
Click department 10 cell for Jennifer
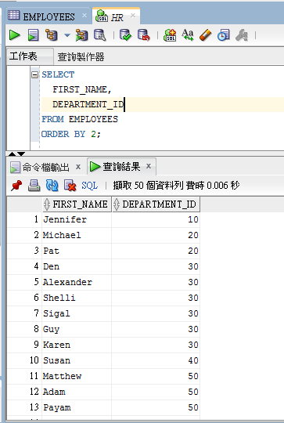pyautogui.click(x=156, y=219)
